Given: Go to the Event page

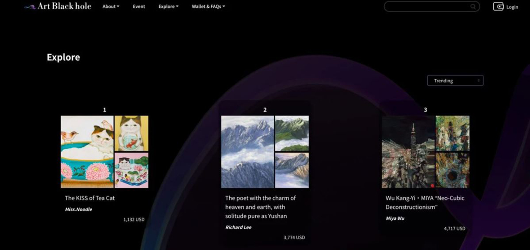Looking at the screenshot, I should [139, 7].
